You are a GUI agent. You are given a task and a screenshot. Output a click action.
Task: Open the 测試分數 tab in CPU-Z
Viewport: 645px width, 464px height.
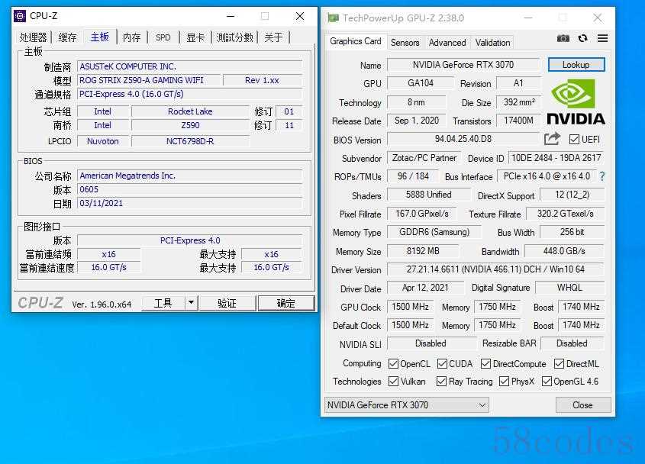[x=234, y=37]
